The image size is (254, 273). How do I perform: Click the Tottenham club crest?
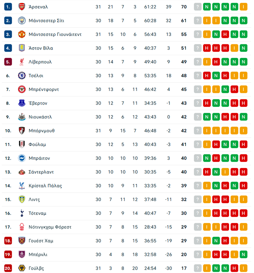pyautogui.click(x=22, y=213)
